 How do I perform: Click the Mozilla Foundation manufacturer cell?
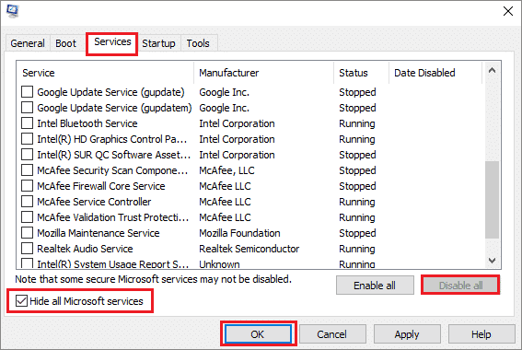tap(239, 233)
